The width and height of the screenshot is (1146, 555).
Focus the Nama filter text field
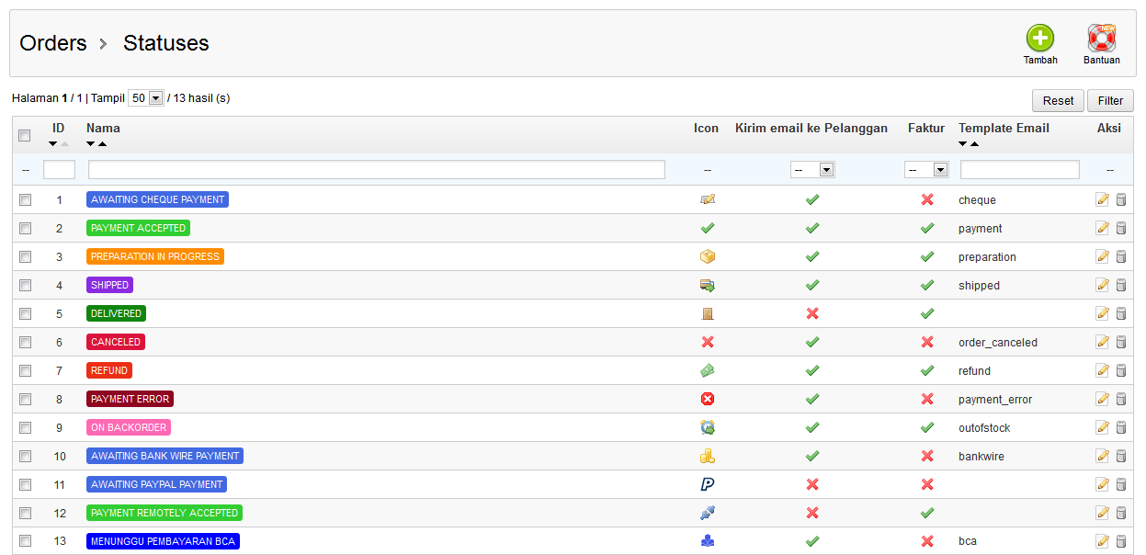point(377,170)
